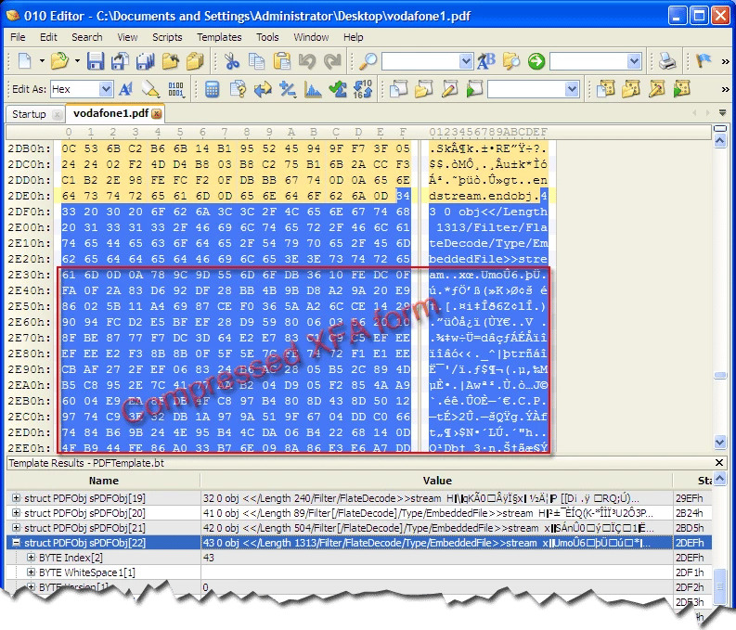The width and height of the screenshot is (736, 630).
Task: Click the Paste clipboard icon
Action: click(281, 61)
